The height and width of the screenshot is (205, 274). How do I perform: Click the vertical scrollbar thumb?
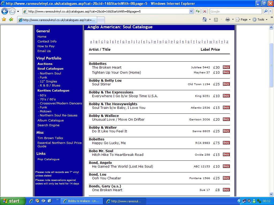point(271,65)
